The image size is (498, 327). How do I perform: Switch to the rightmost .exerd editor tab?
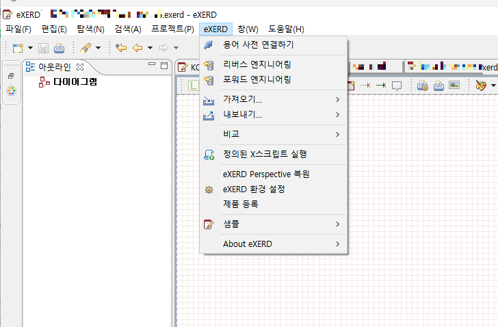(452, 67)
